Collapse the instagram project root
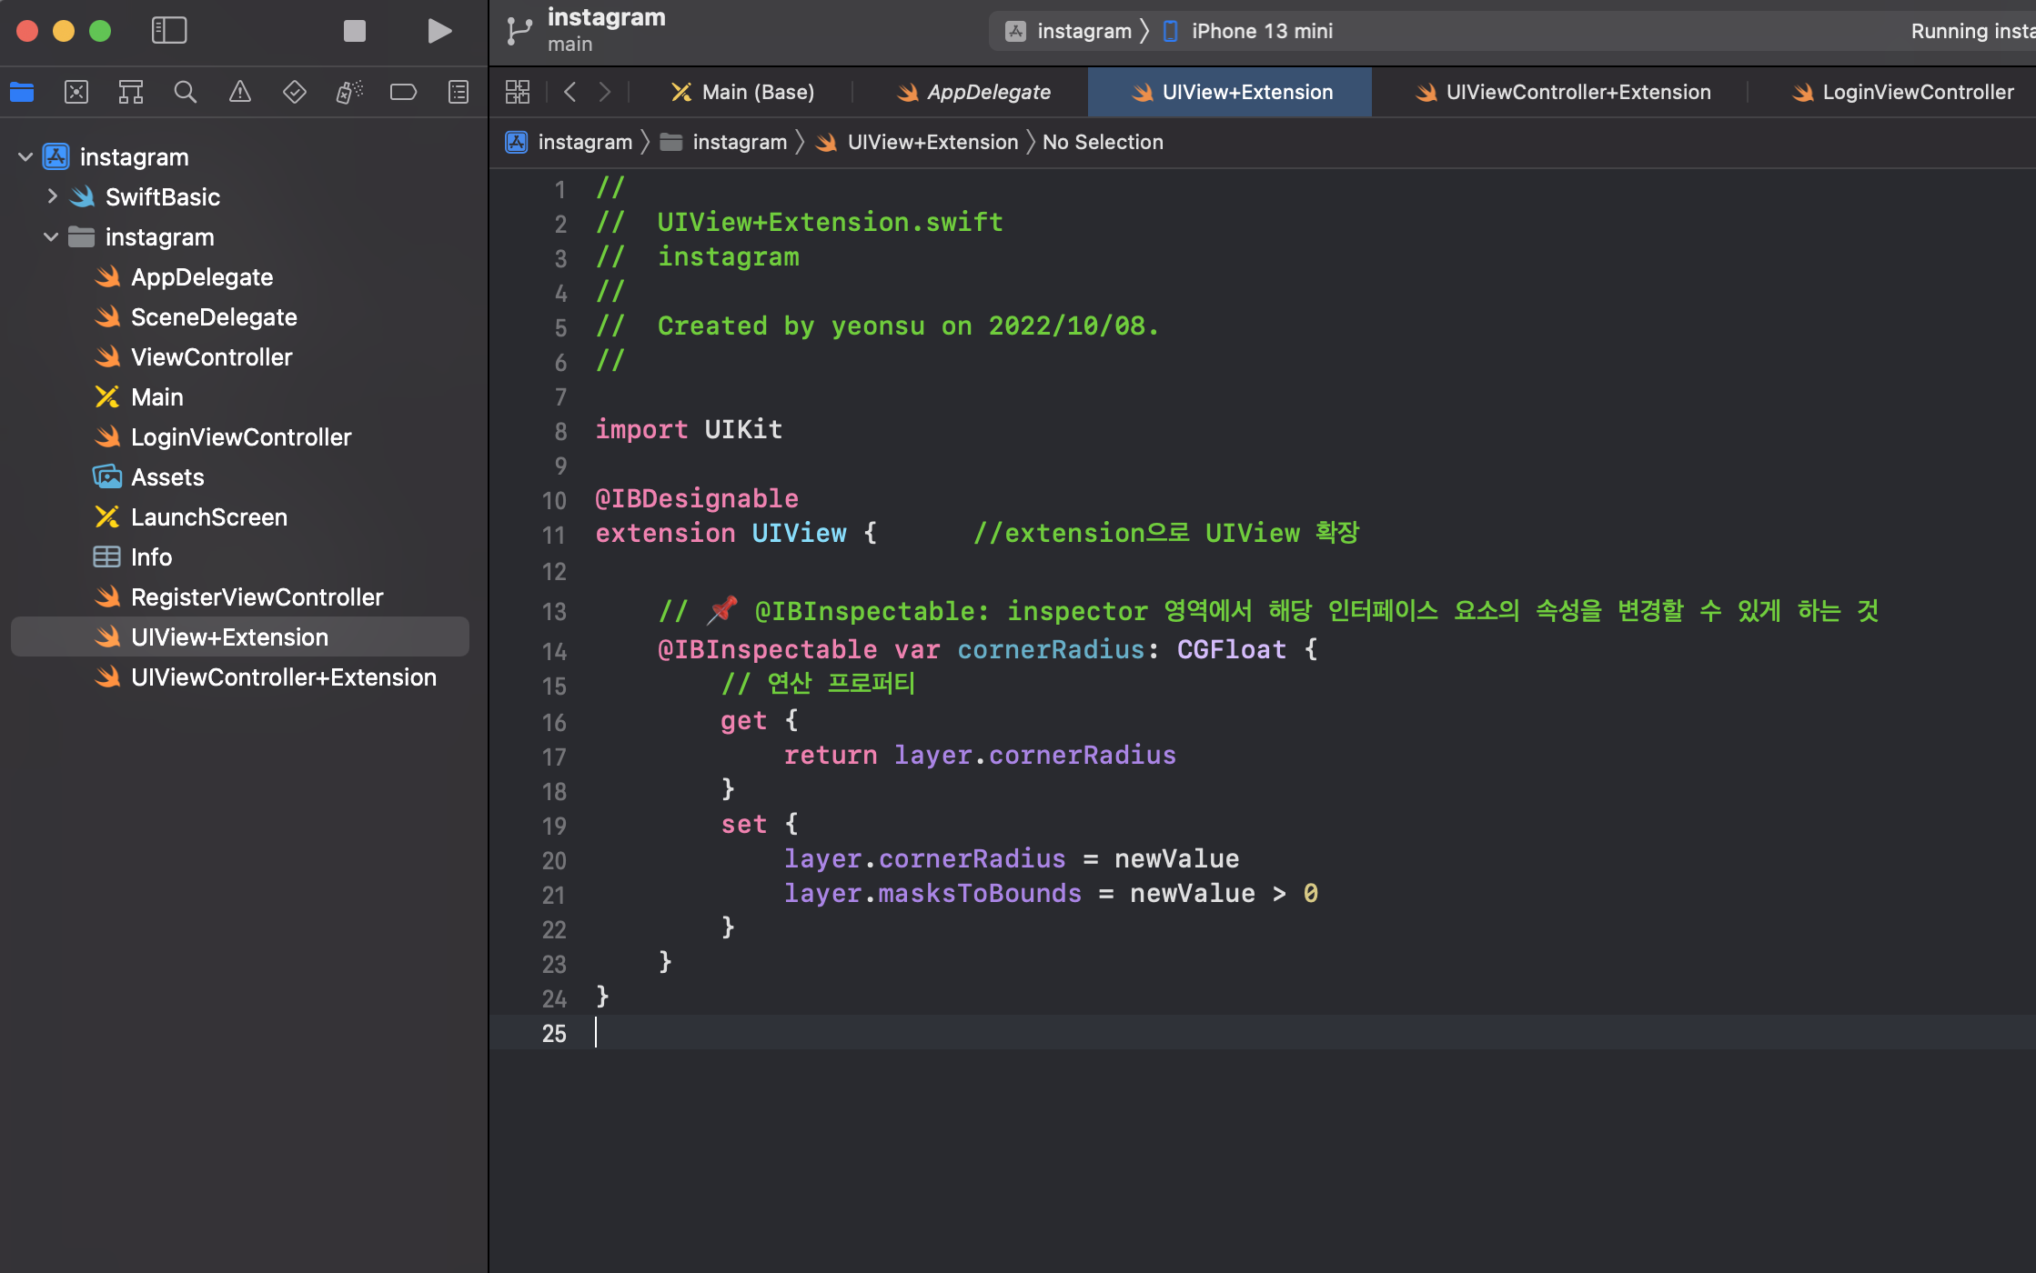Viewport: 2036px width, 1273px height. [x=25, y=156]
